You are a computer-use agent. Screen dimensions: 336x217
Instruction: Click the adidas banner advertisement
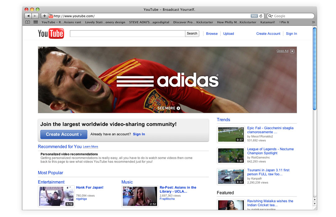point(167,80)
